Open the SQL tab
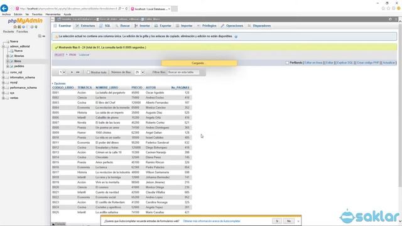 pos(105,26)
